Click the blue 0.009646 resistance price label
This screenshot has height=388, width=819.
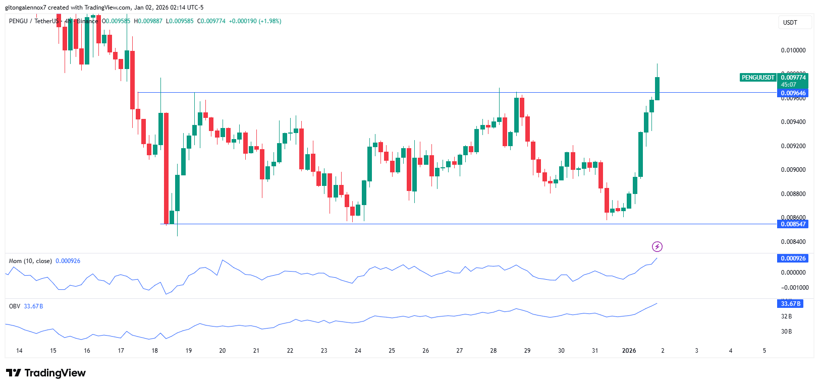click(793, 93)
